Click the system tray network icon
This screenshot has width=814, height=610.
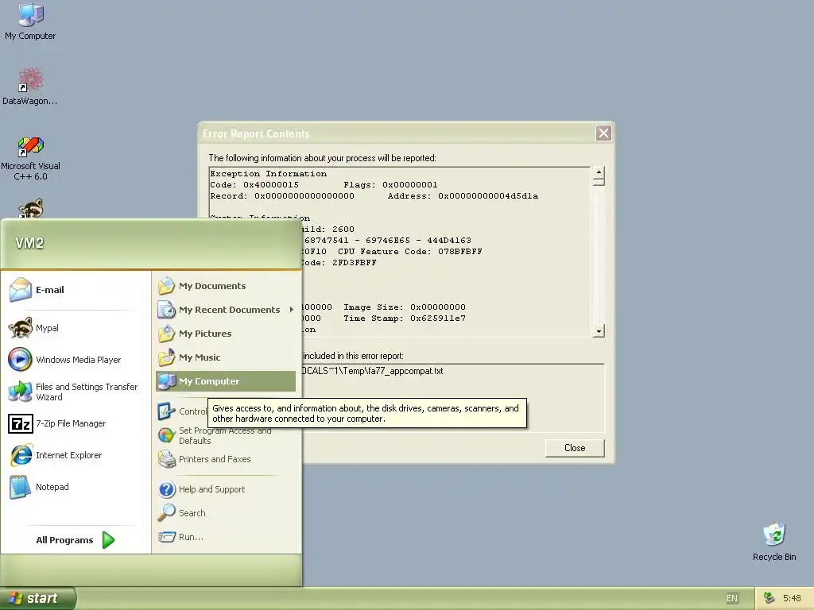769,598
